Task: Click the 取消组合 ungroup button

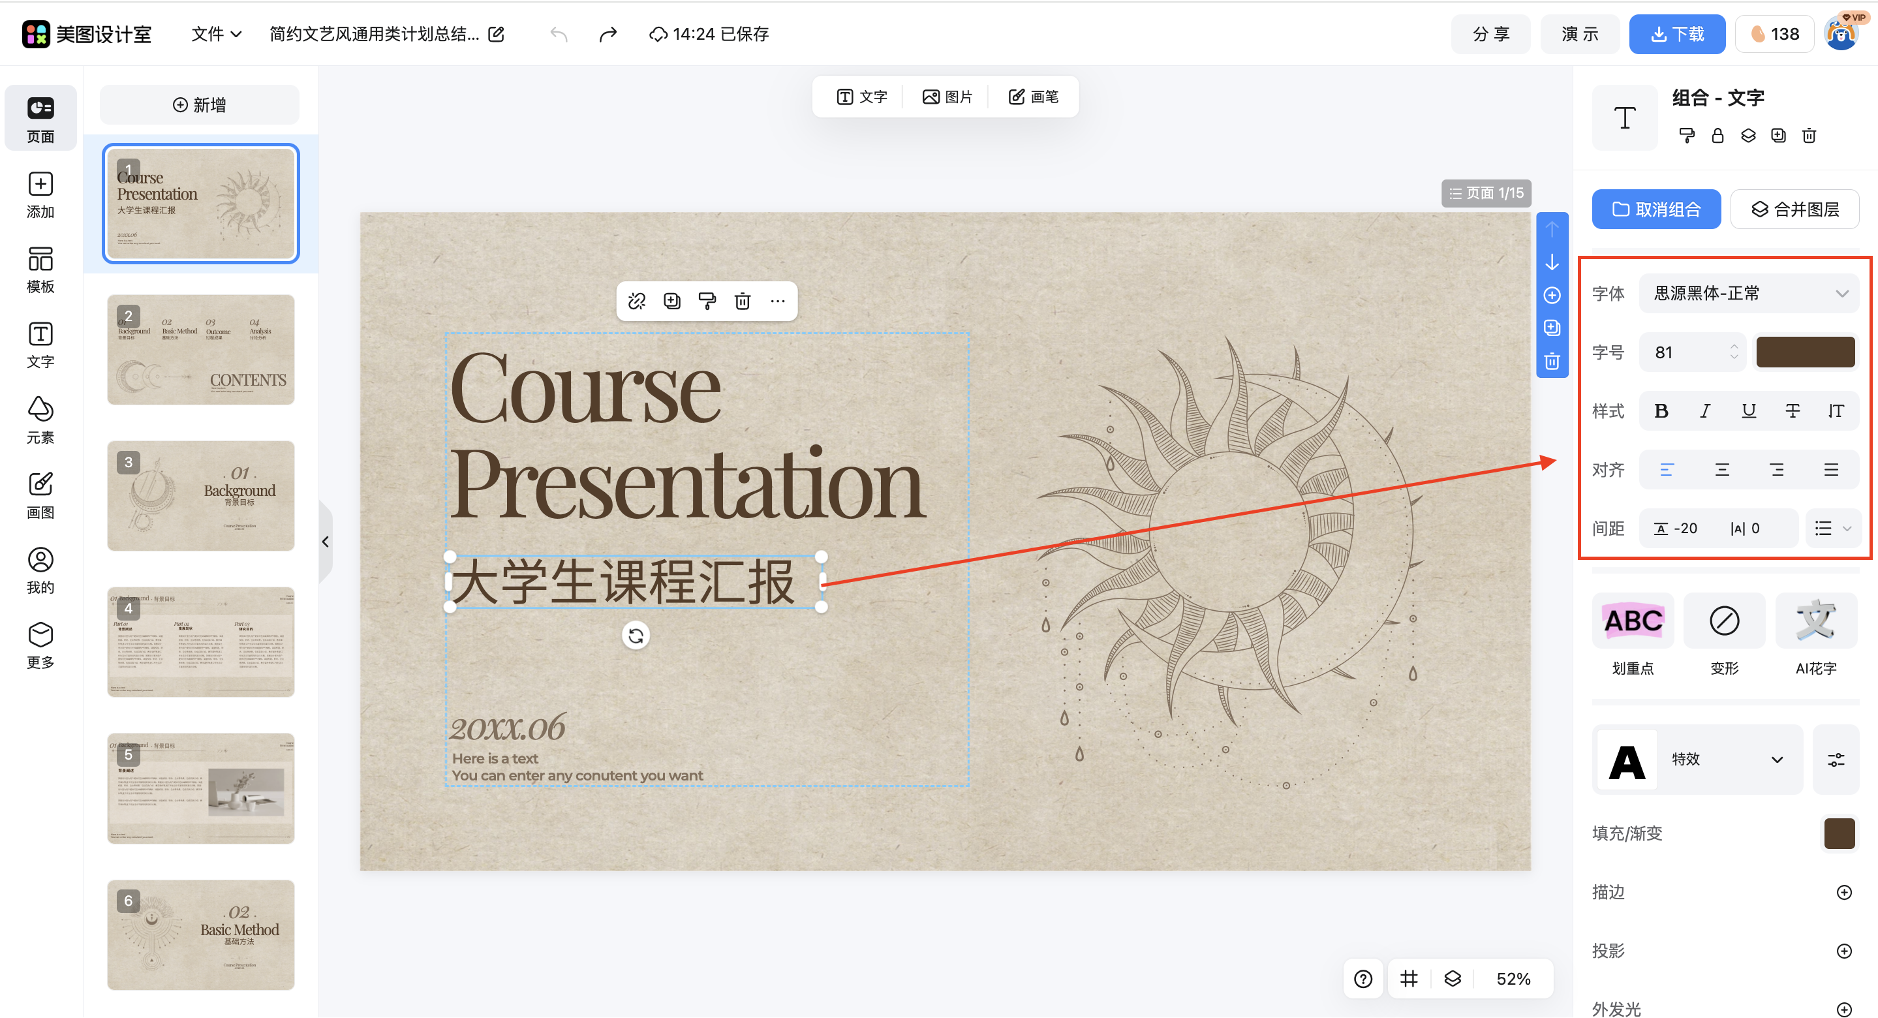Action: (x=1655, y=209)
